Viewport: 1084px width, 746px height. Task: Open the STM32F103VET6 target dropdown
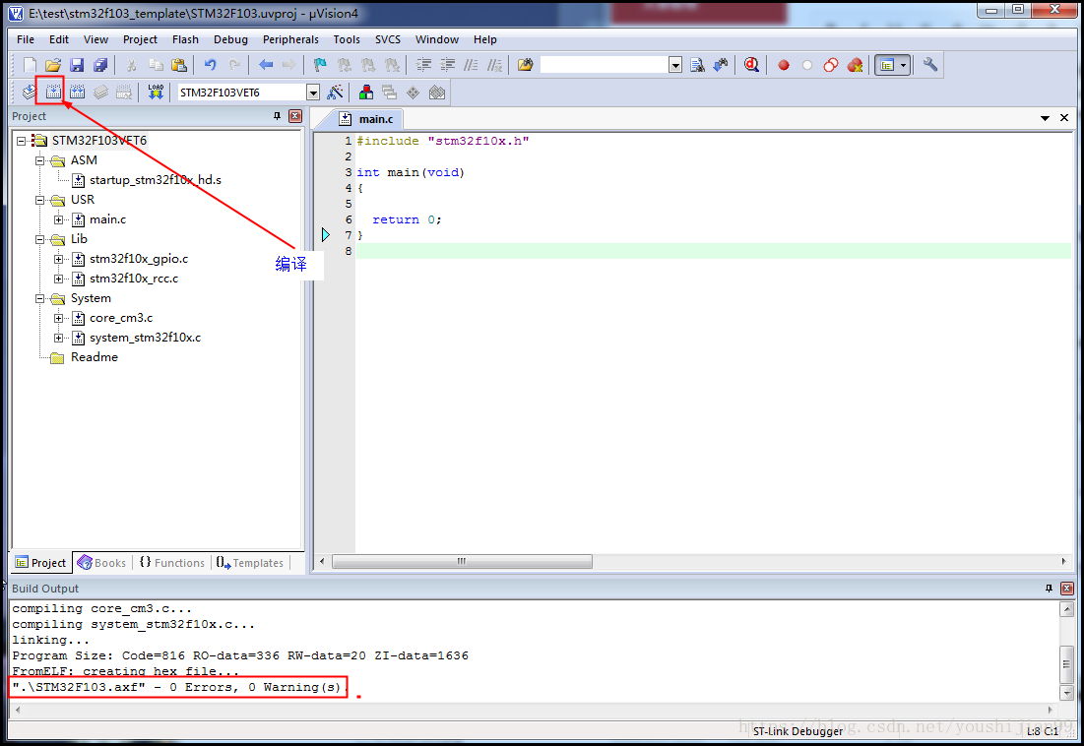click(313, 93)
